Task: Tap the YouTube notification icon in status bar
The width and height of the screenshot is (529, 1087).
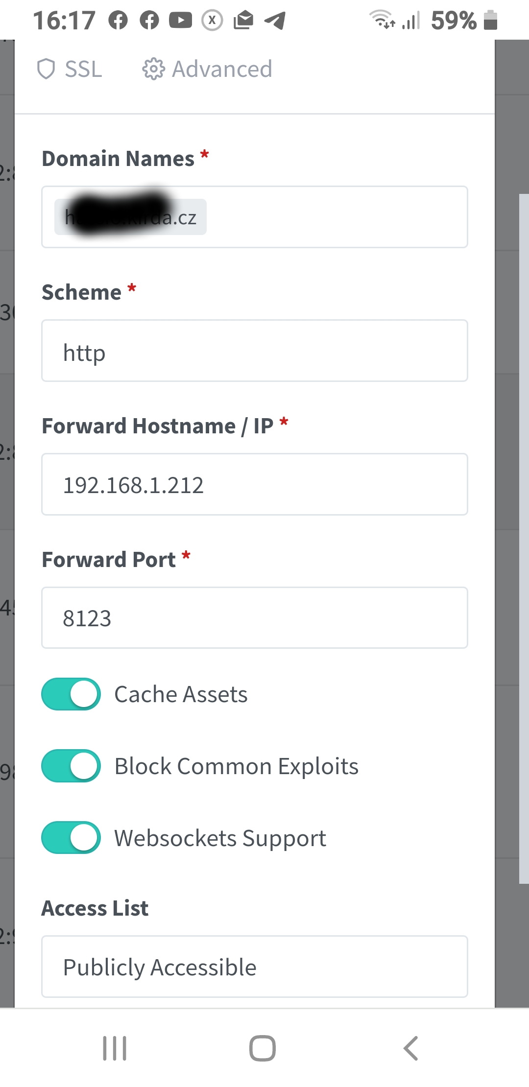Action: pos(180,20)
